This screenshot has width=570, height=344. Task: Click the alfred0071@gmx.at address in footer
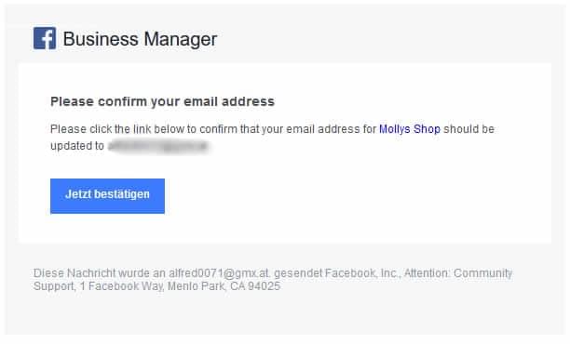tap(219, 273)
